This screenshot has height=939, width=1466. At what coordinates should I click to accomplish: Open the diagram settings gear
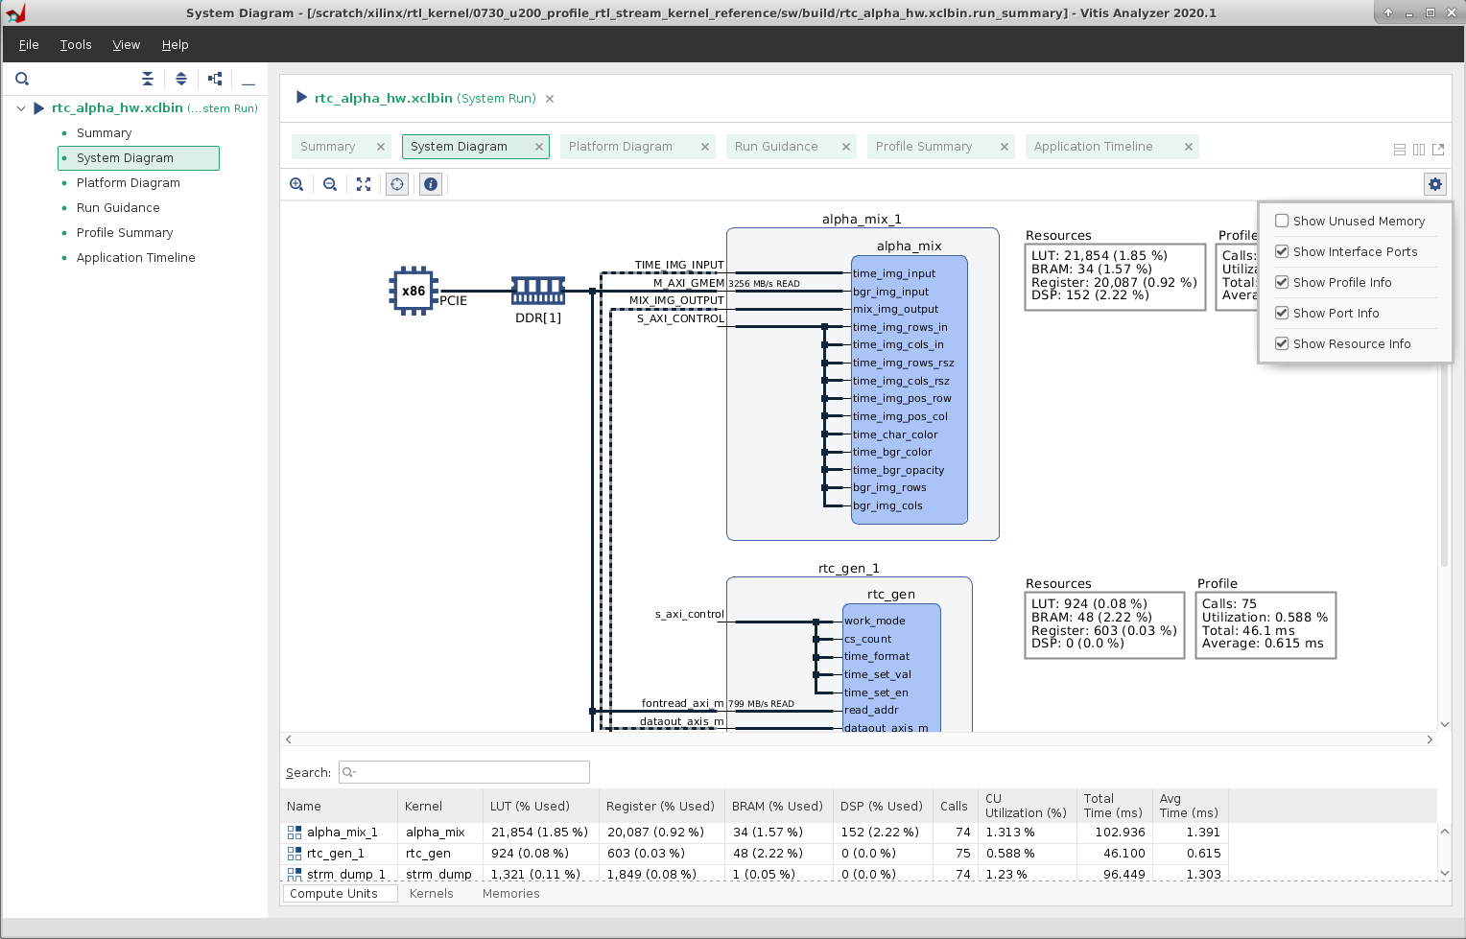tap(1434, 184)
